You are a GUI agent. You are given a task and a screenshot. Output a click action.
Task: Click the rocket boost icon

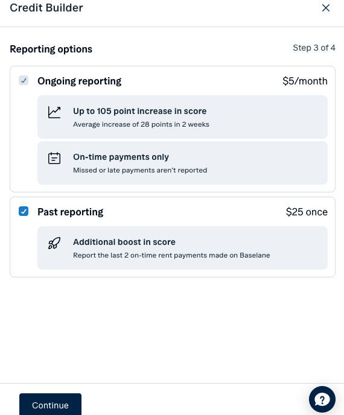tap(54, 243)
